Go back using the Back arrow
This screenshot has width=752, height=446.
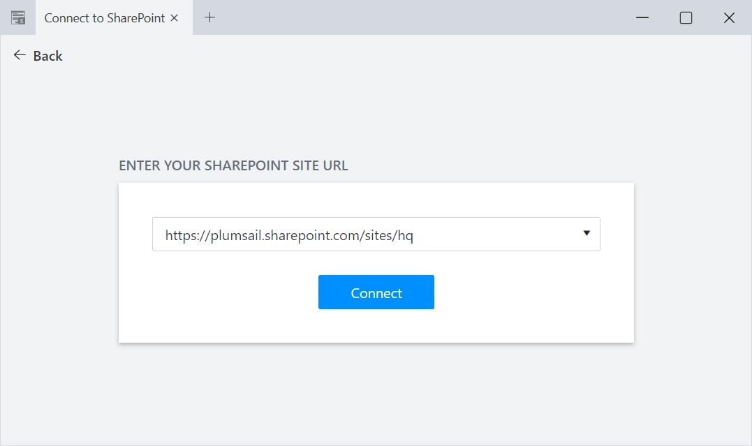[38, 56]
